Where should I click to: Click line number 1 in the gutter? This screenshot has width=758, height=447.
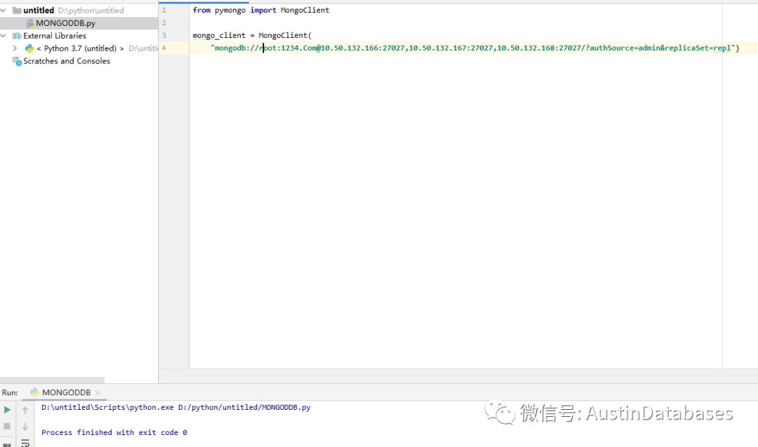(x=164, y=10)
